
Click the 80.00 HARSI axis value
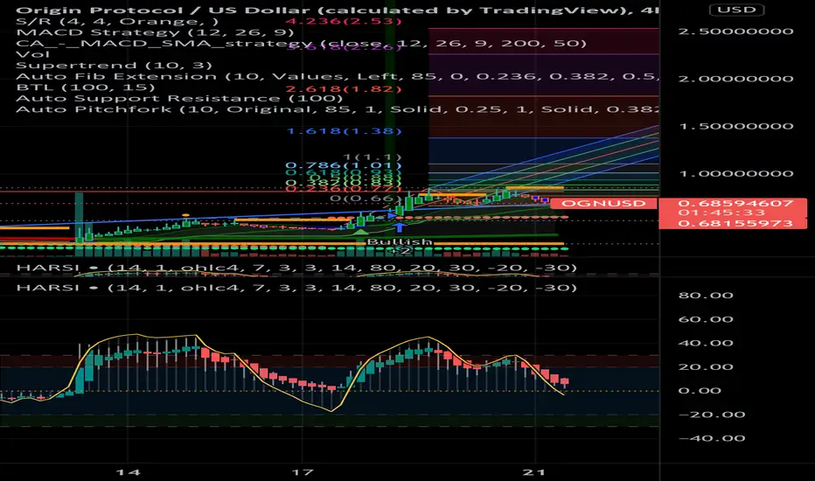click(706, 296)
